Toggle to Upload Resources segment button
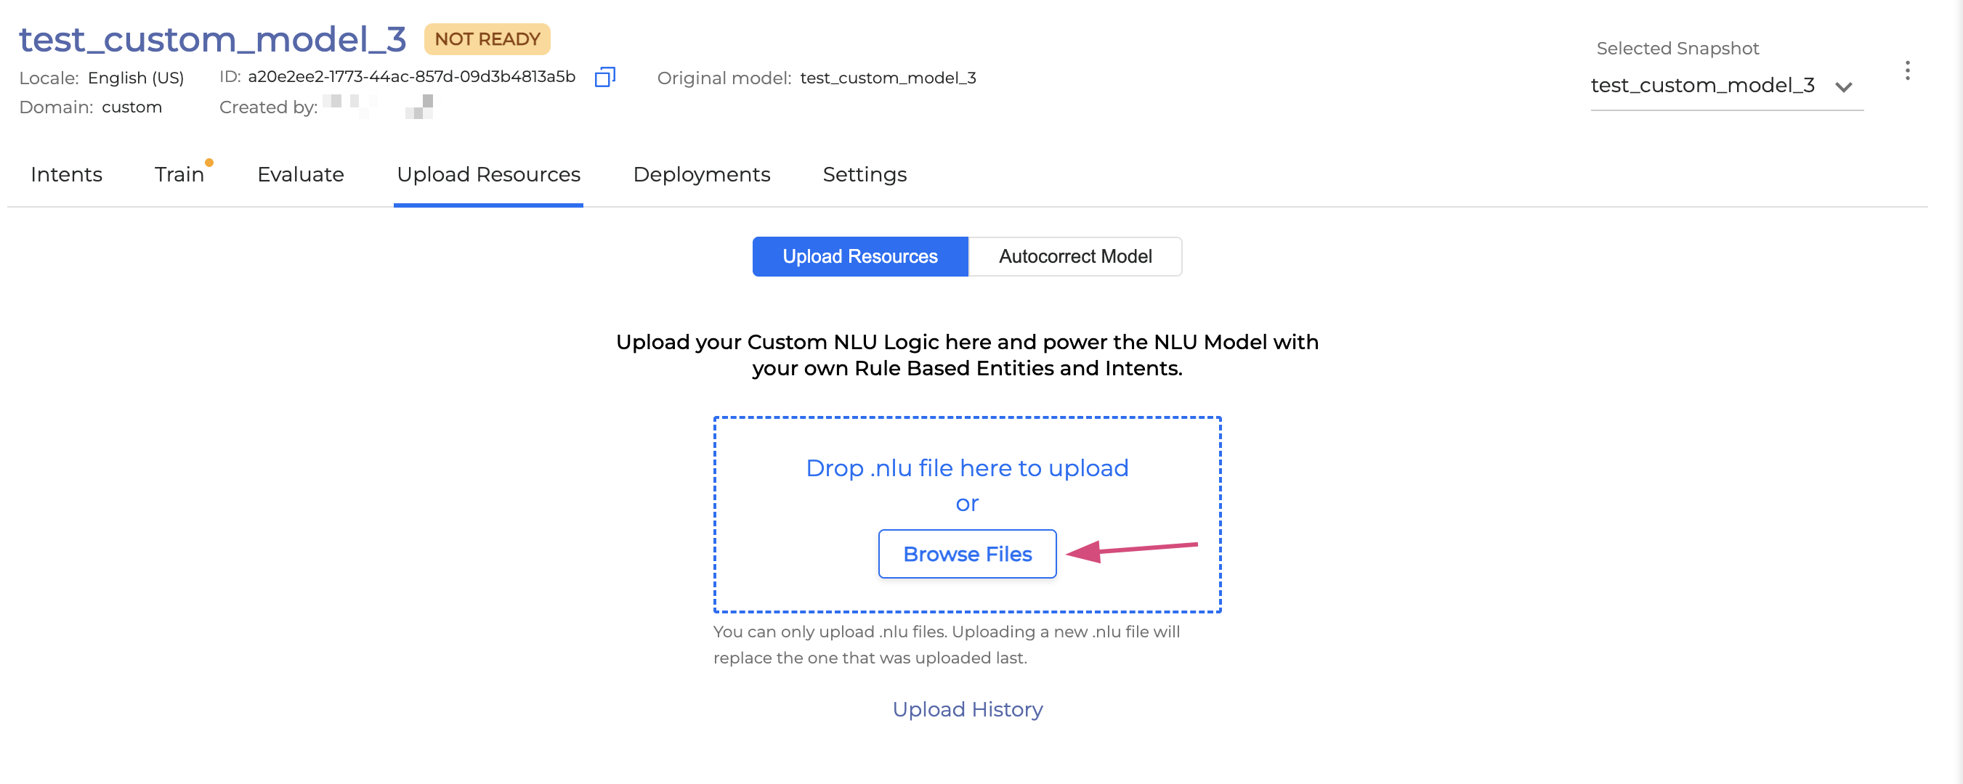 [859, 256]
